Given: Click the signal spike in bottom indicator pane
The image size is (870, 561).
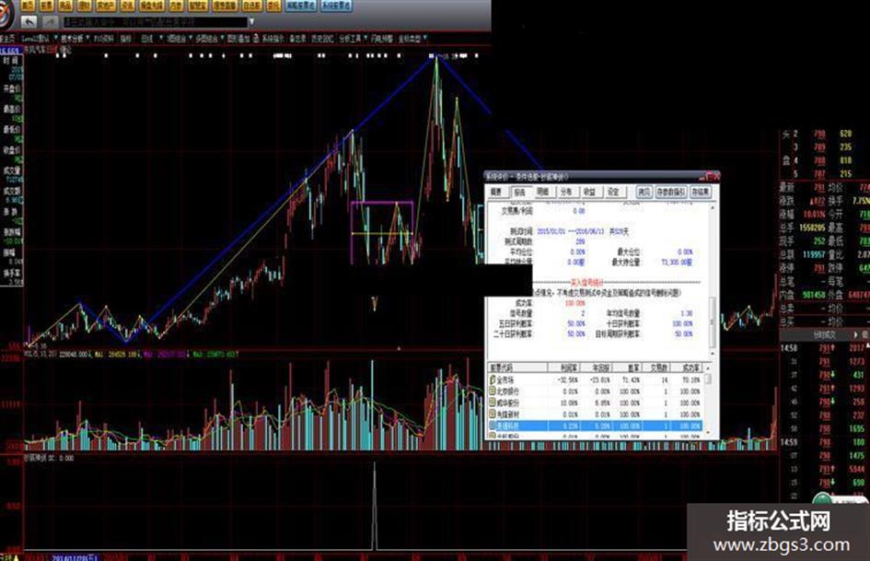Looking at the screenshot, I should (374, 506).
